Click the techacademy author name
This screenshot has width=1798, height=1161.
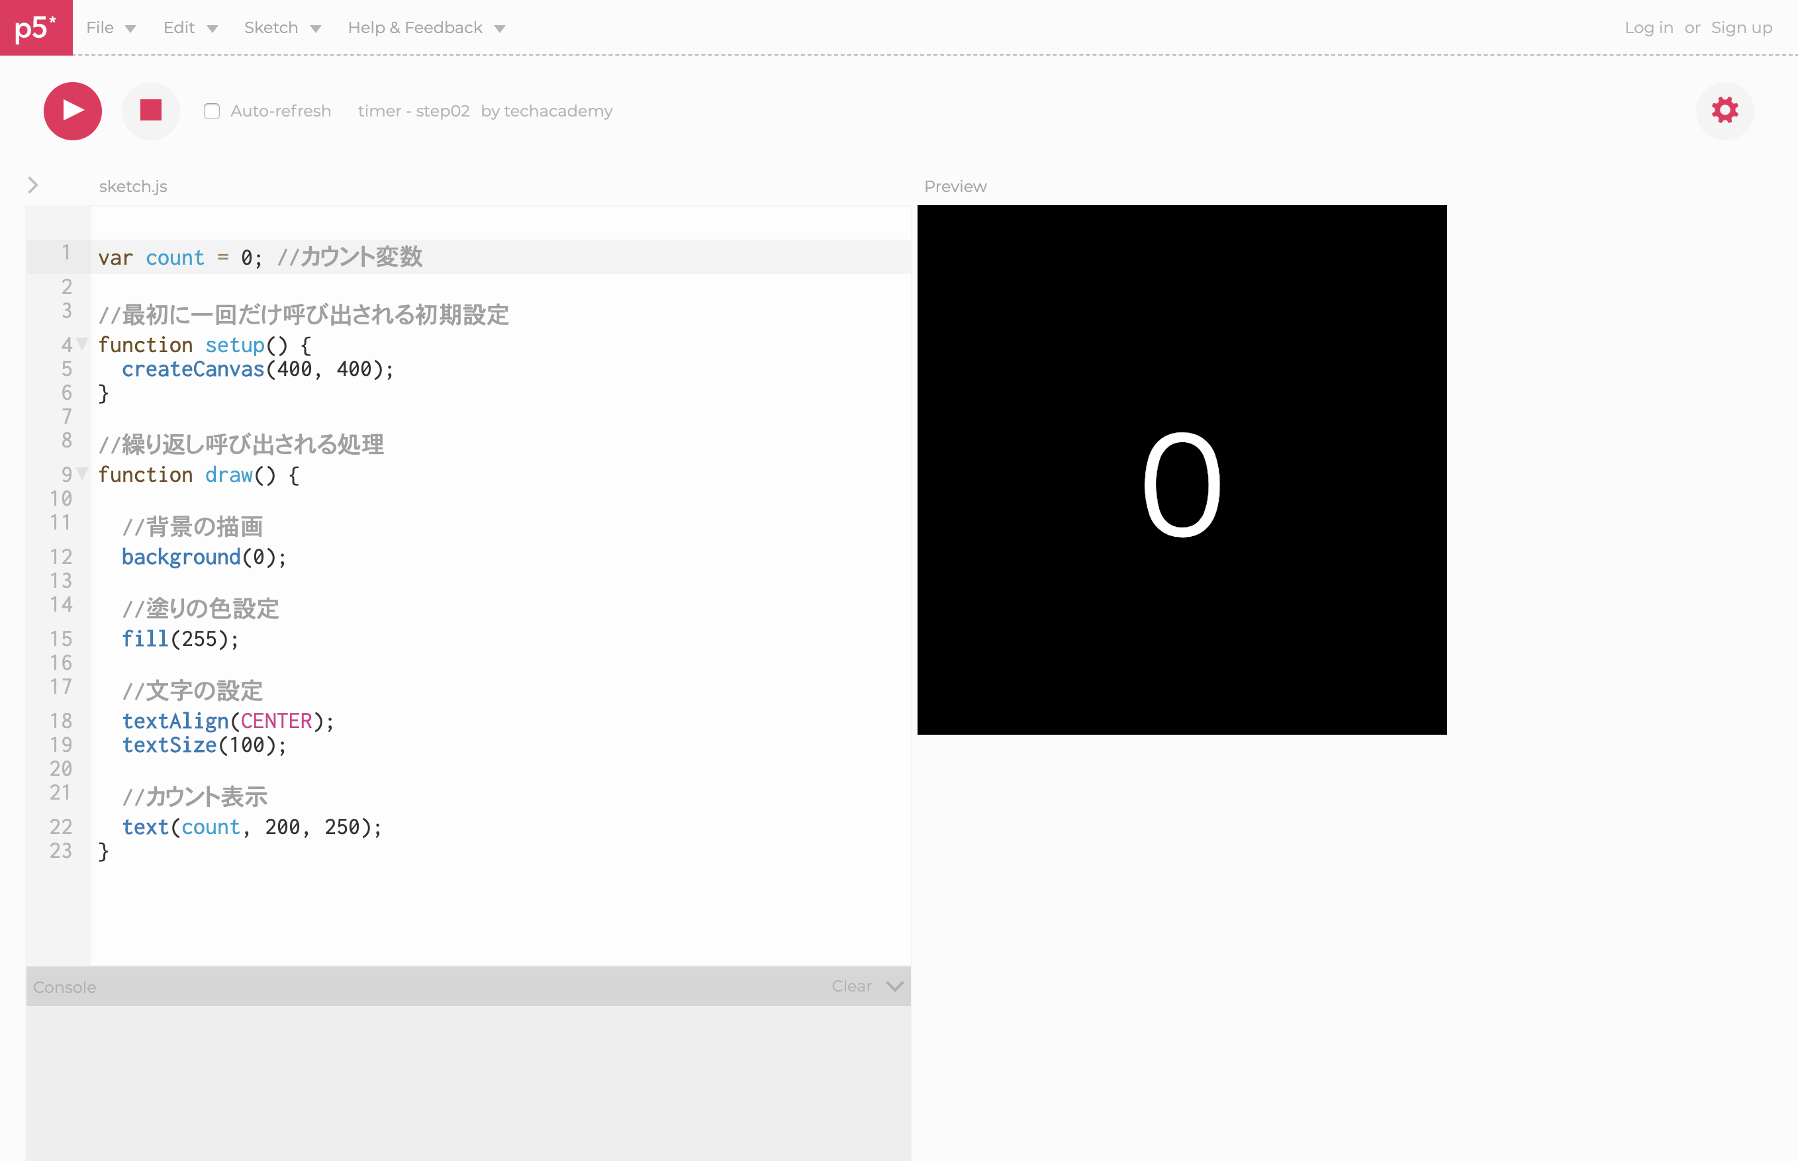tap(558, 112)
